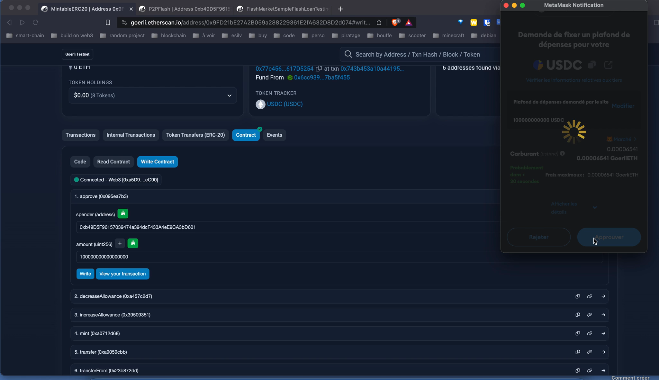Image resolution: width=659 pixels, height=380 pixels.
Task: Copy the decreaseAllowance function permalink icon
Action: tap(590, 296)
